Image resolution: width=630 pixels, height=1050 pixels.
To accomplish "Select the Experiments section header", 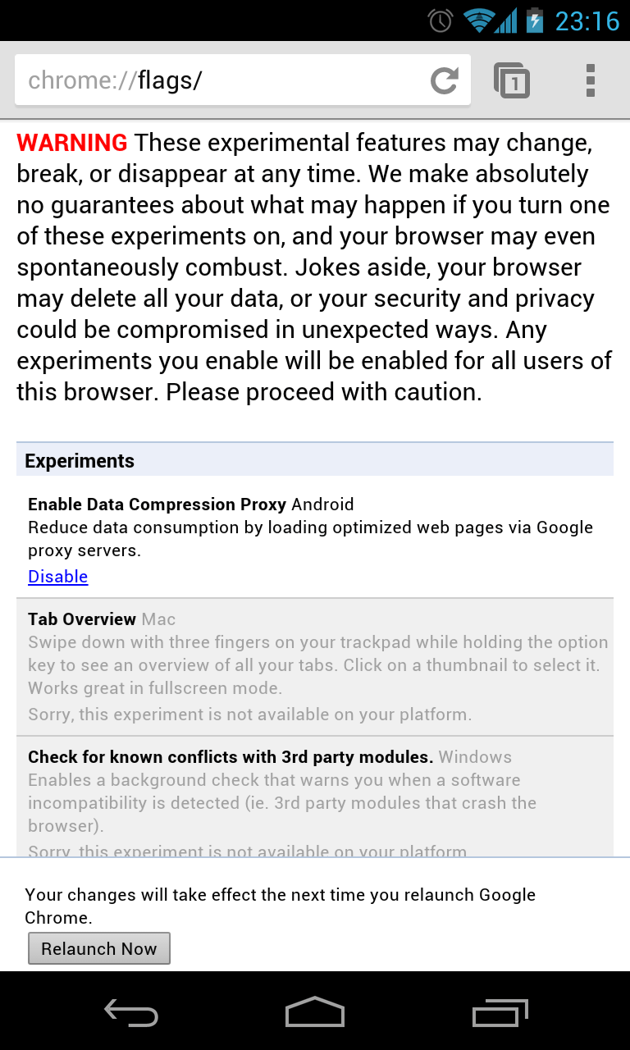I will coord(80,461).
